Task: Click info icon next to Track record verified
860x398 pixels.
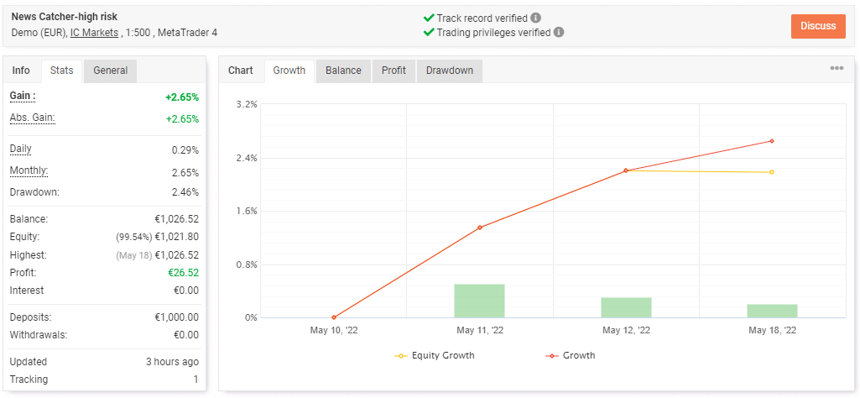Action: pos(536,18)
